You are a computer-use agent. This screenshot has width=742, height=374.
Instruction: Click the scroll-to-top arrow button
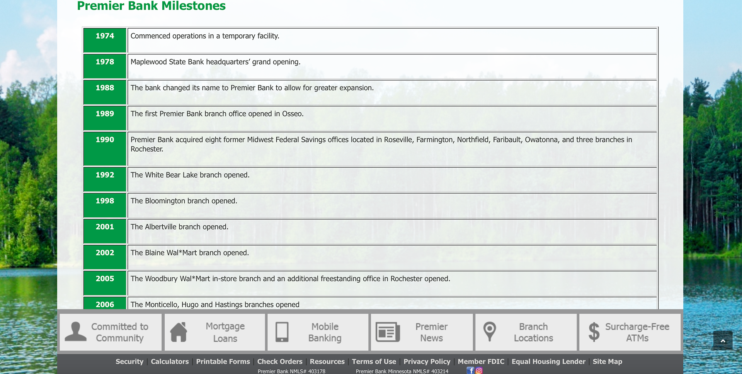(x=723, y=340)
